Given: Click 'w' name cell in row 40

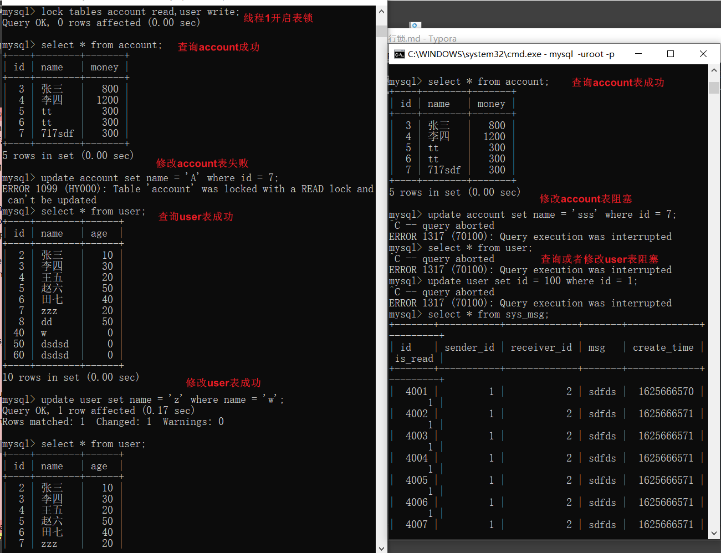Looking at the screenshot, I should pos(44,333).
